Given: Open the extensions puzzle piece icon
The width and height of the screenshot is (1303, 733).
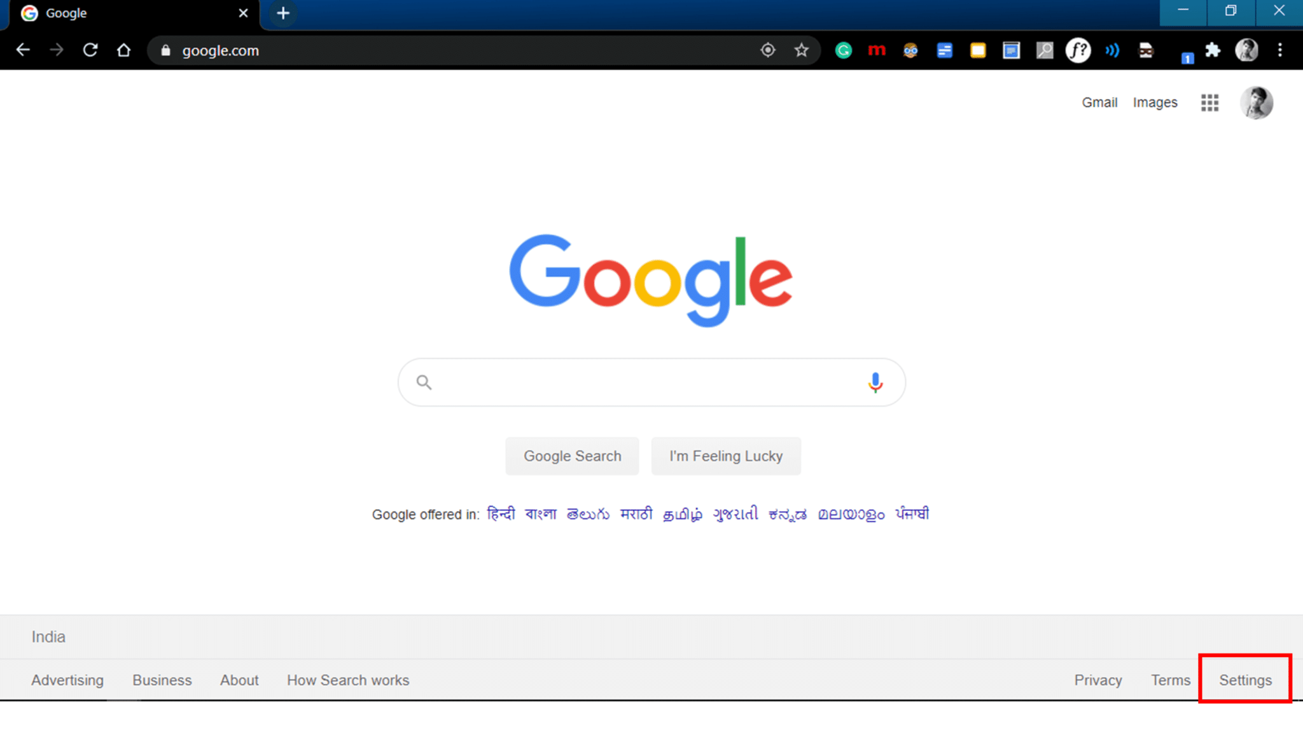Looking at the screenshot, I should point(1213,50).
